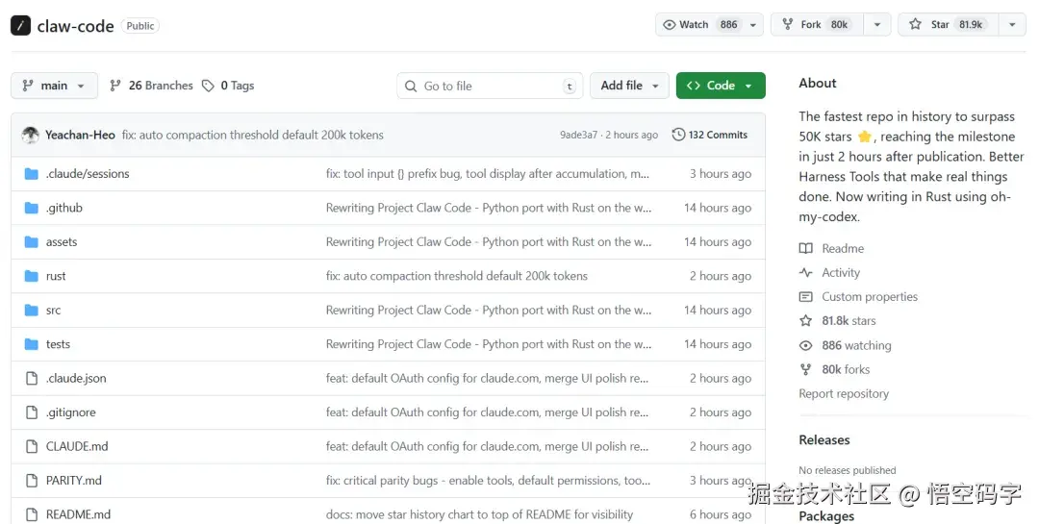Image resolution: width=1039 pixels, height=524 pixels.
Task: Open the assets folder name
Action: point(62,241)
